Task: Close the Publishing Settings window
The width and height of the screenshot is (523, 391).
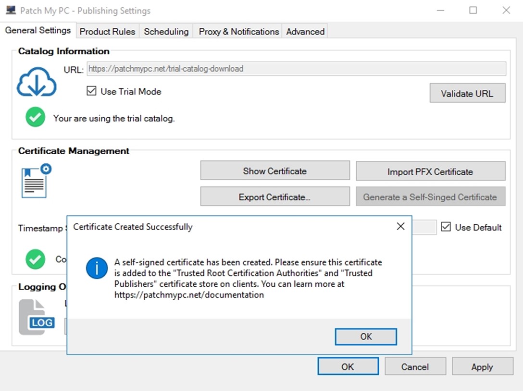Action: click(x=506, y=11)
